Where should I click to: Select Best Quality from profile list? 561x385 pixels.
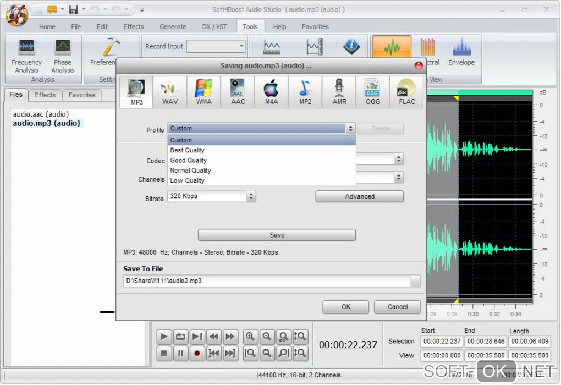click(188, 150)
